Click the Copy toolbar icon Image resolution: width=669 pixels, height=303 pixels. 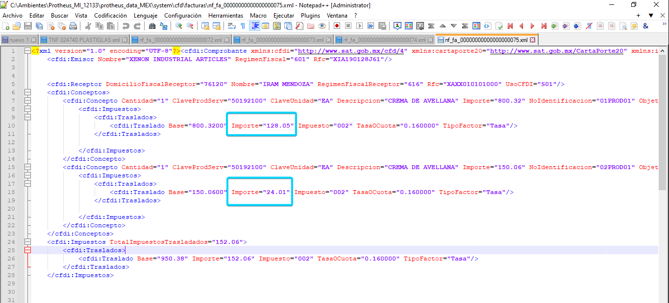click(99, 26)
